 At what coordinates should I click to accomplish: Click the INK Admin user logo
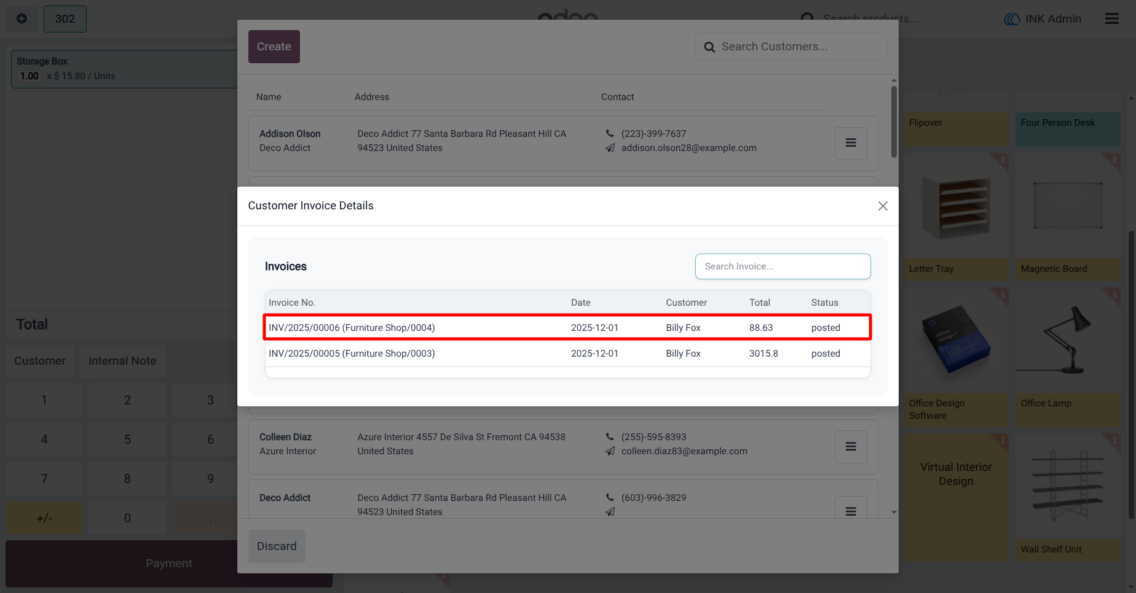tap(1012, 19)
